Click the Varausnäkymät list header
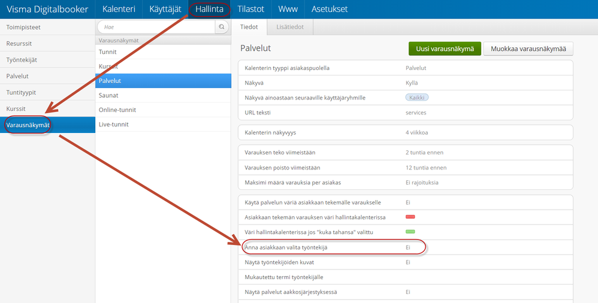This screenshot has height=303, width=598. [163, 40]
